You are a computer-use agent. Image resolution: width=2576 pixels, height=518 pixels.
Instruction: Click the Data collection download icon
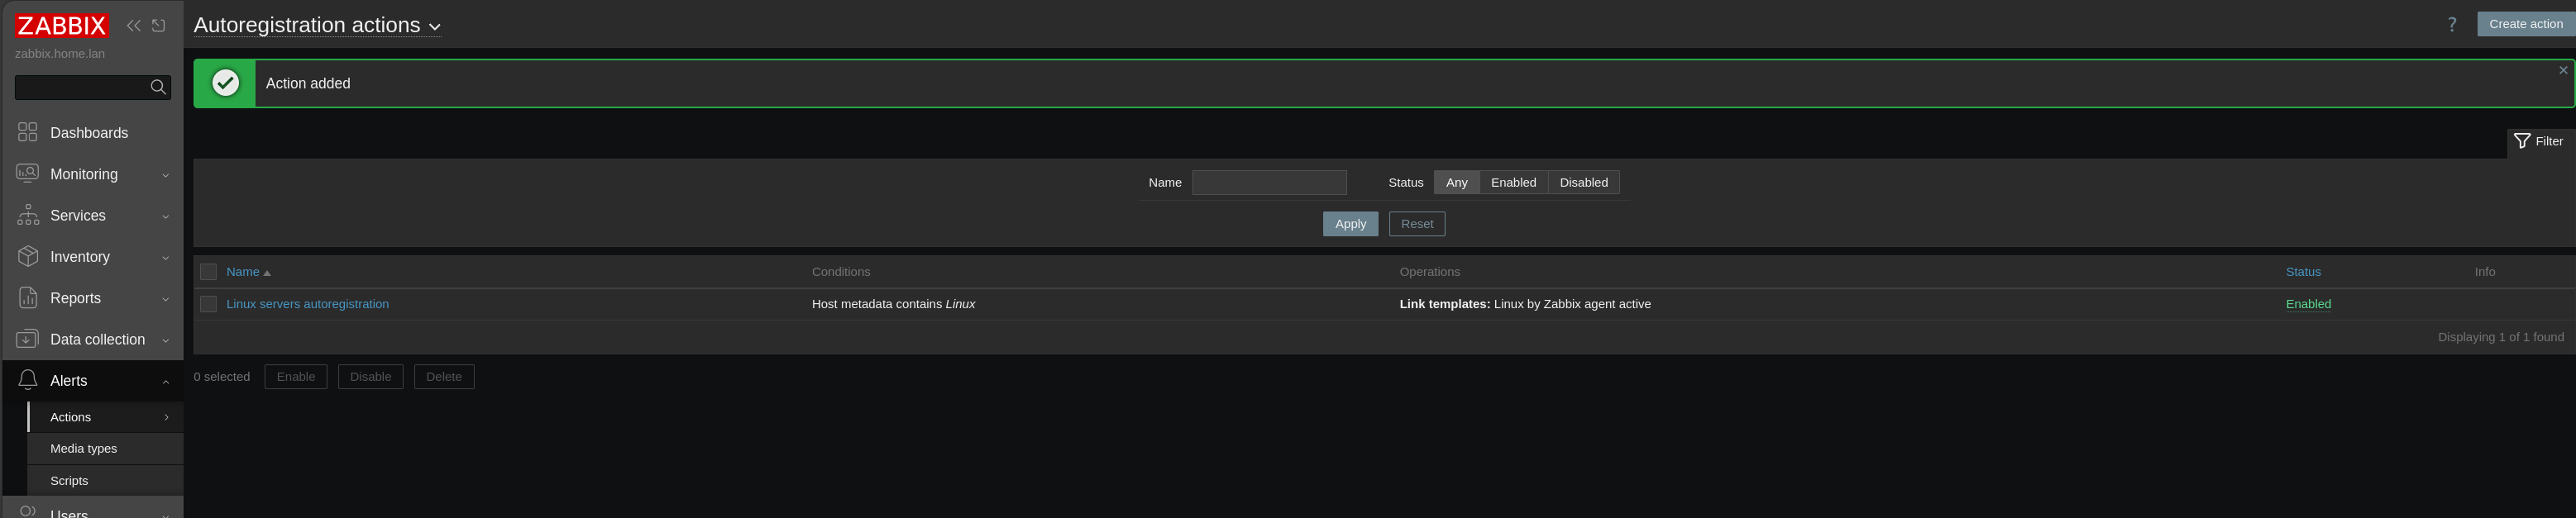(x=28, y=340)
